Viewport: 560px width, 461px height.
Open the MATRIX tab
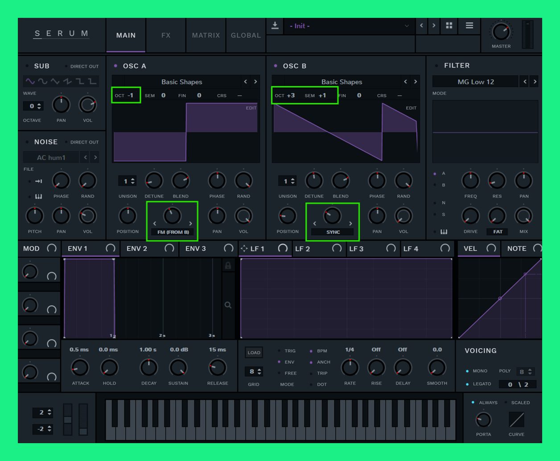point(206,35)
